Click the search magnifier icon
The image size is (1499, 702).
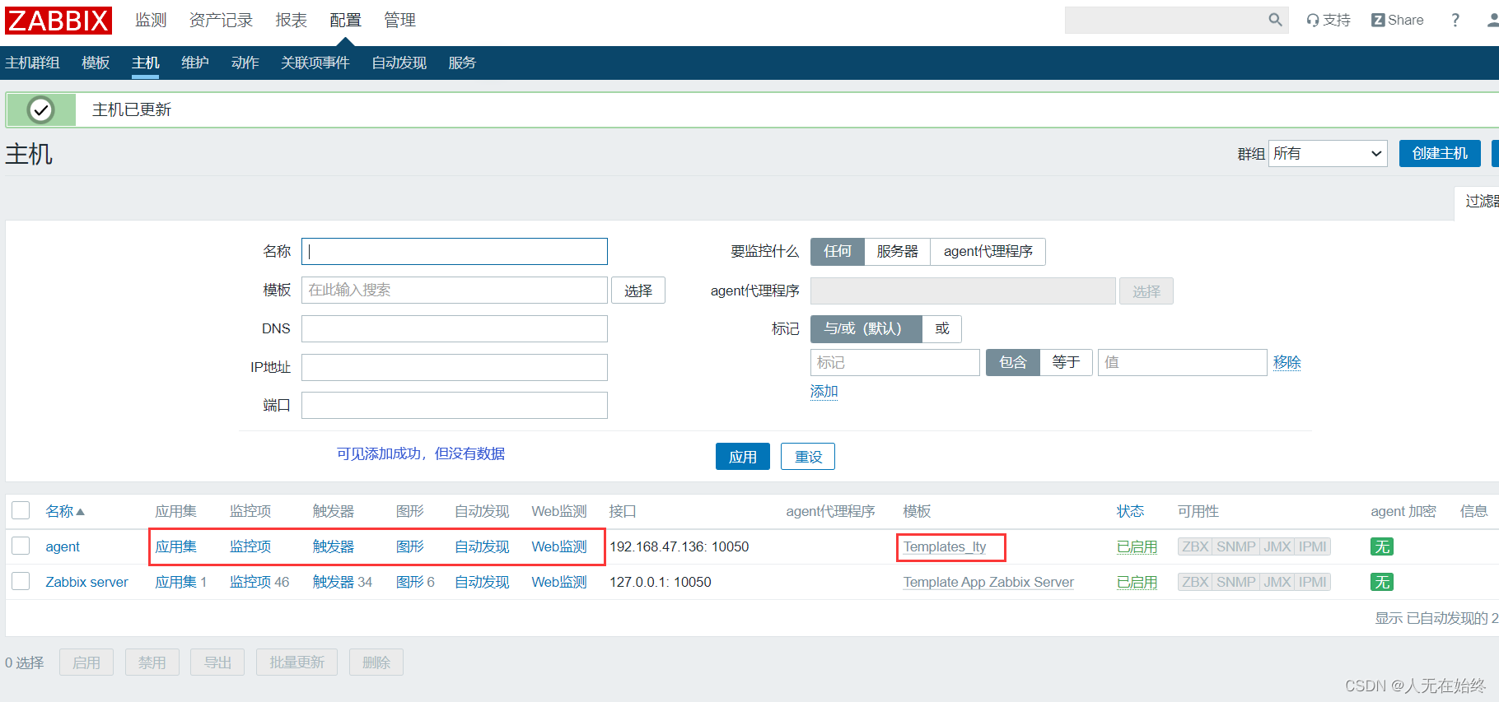coord(1275,20)
